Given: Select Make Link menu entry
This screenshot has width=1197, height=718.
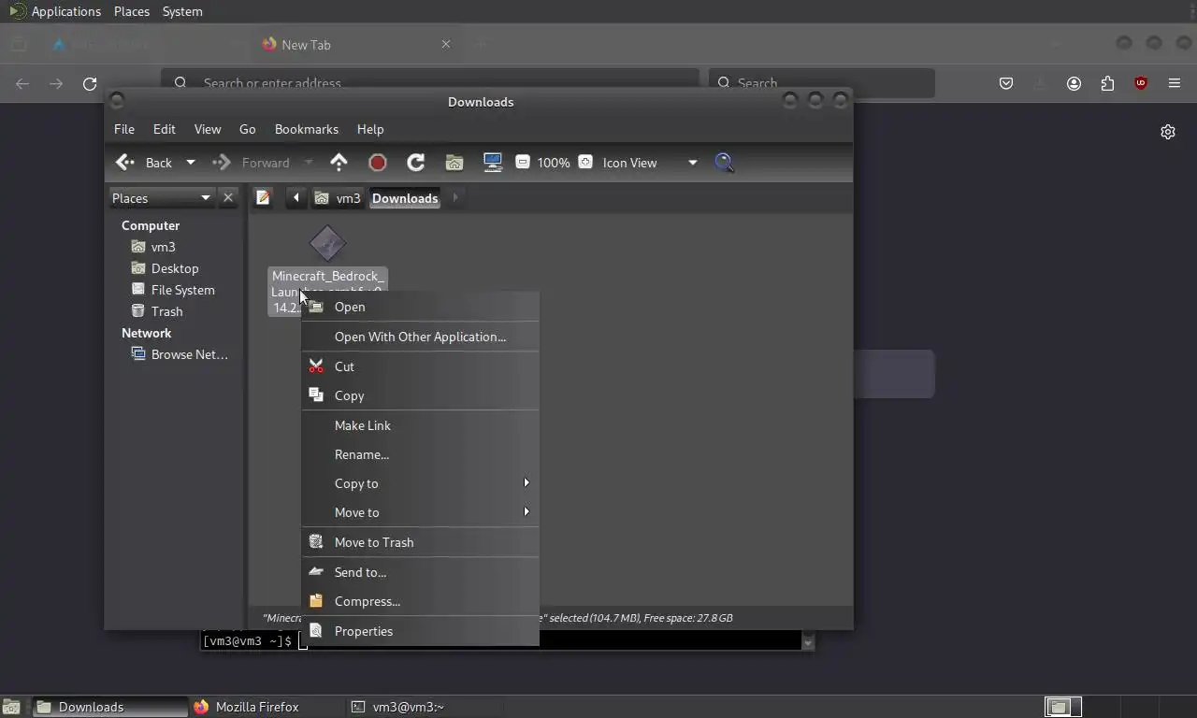Looking at the screenshot, I should (x=420, y=425).
